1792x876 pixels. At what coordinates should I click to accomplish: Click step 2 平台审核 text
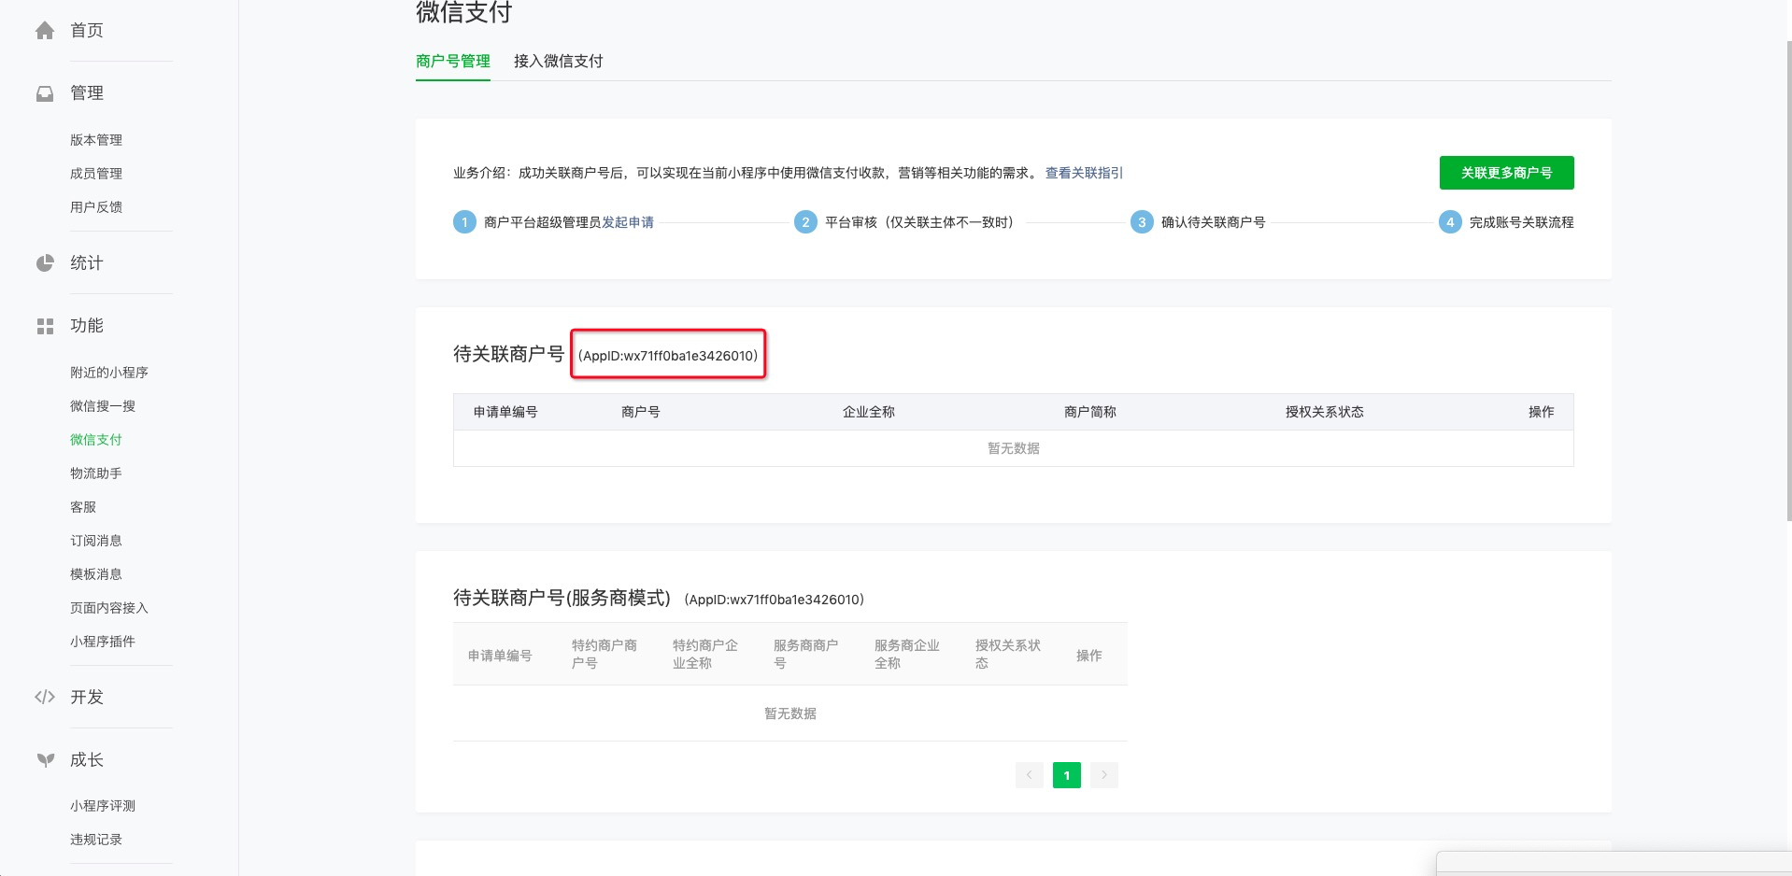(x=919, y=222)
